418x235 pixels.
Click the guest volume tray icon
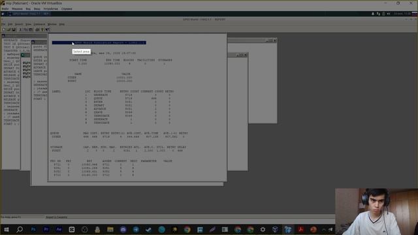[x=389, y=14]
